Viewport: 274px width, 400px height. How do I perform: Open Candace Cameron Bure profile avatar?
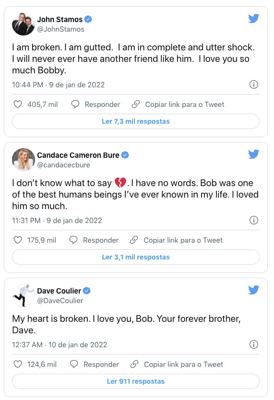click(x=23, y=160)
